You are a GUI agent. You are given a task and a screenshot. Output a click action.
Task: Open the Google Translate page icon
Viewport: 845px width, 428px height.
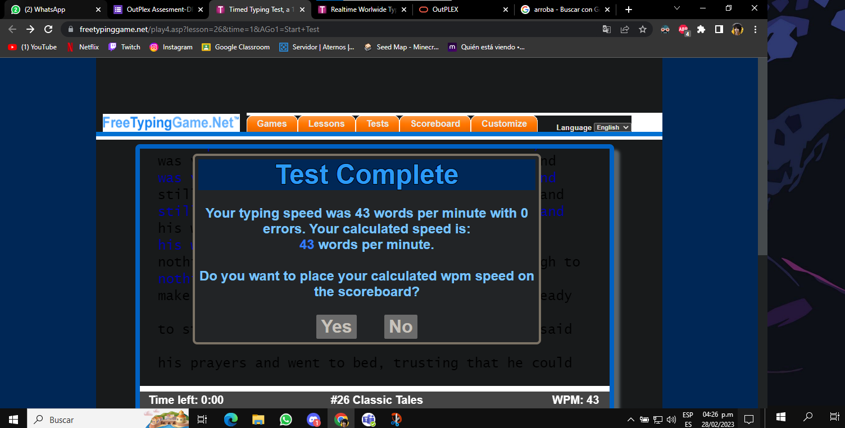[607, 29]
